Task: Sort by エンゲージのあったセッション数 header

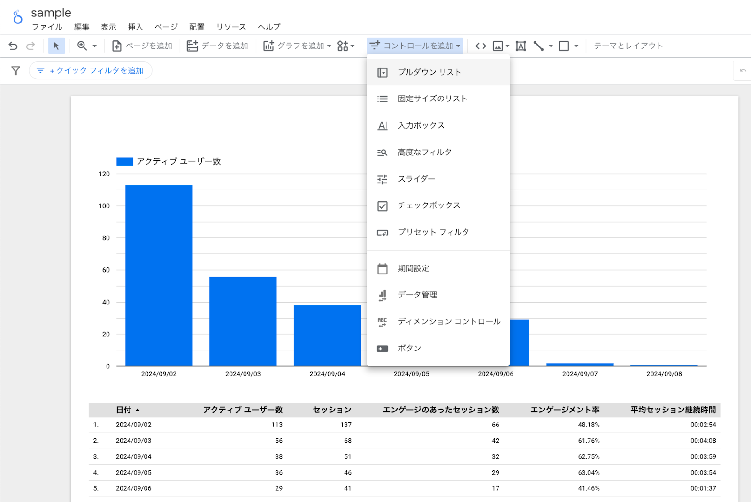Action: pyautogui.click(x=441, y=410)
